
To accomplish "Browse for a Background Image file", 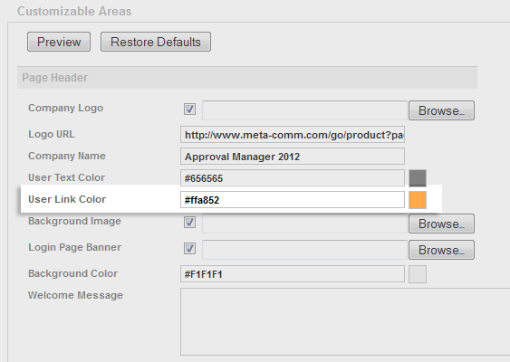I will (x=441, y=224).
